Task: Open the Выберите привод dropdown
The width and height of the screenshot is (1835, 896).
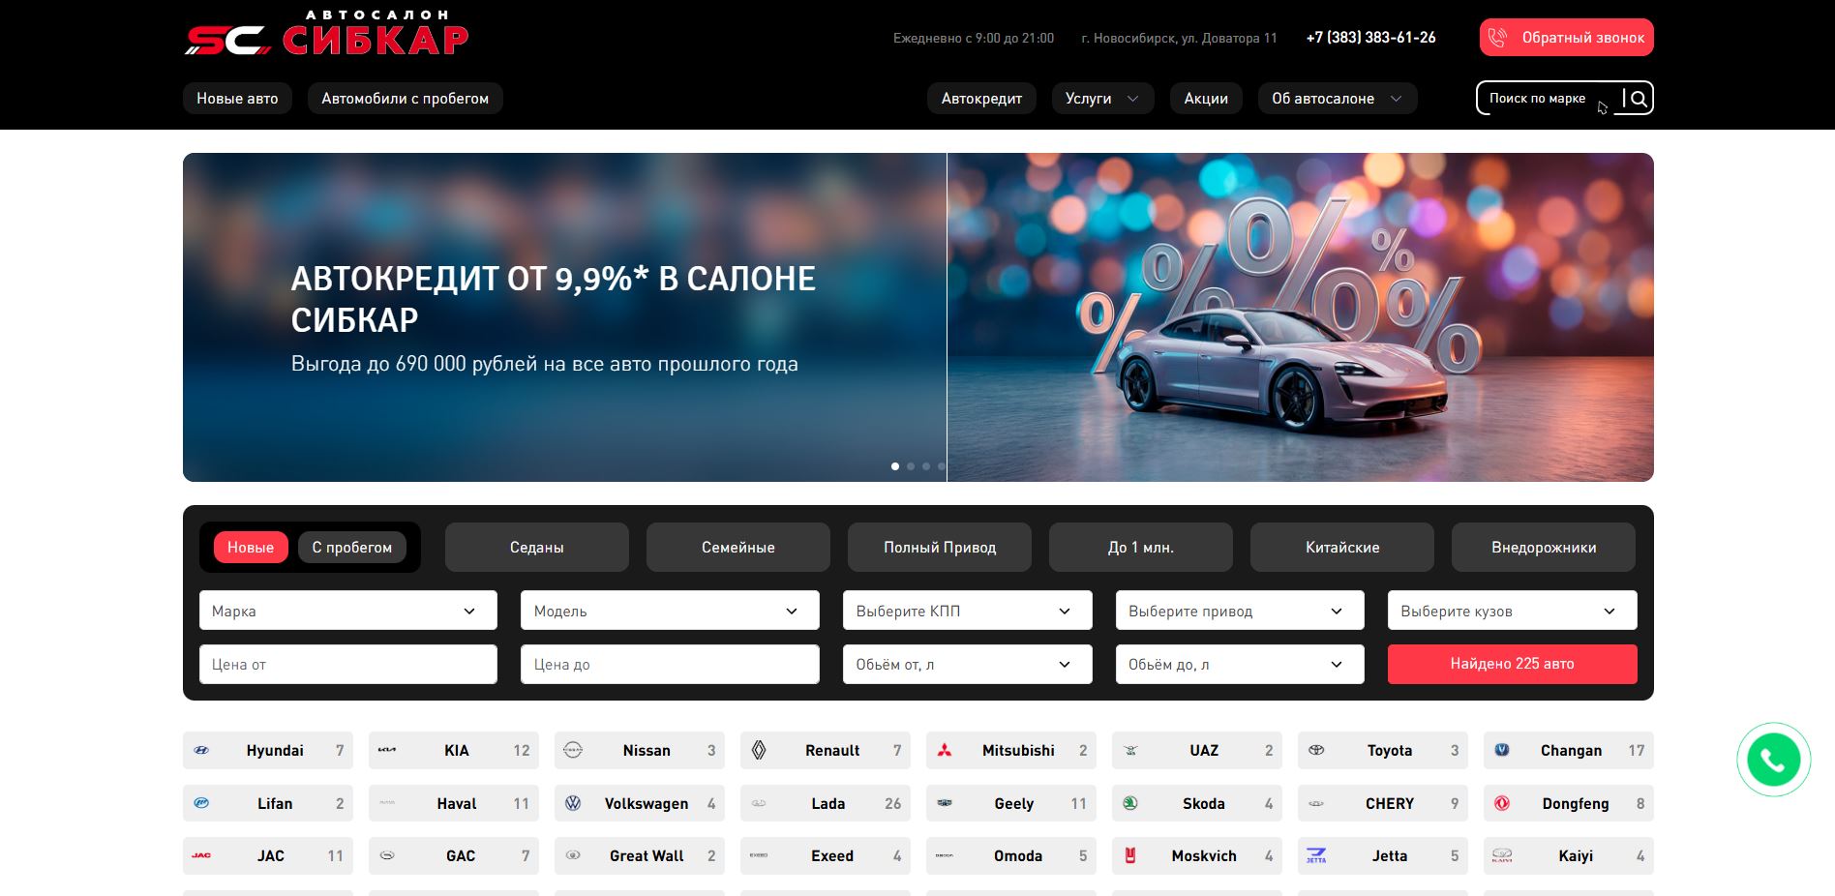Action: [1240, 611]
